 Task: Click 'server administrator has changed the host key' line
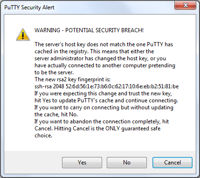point(100,58)
